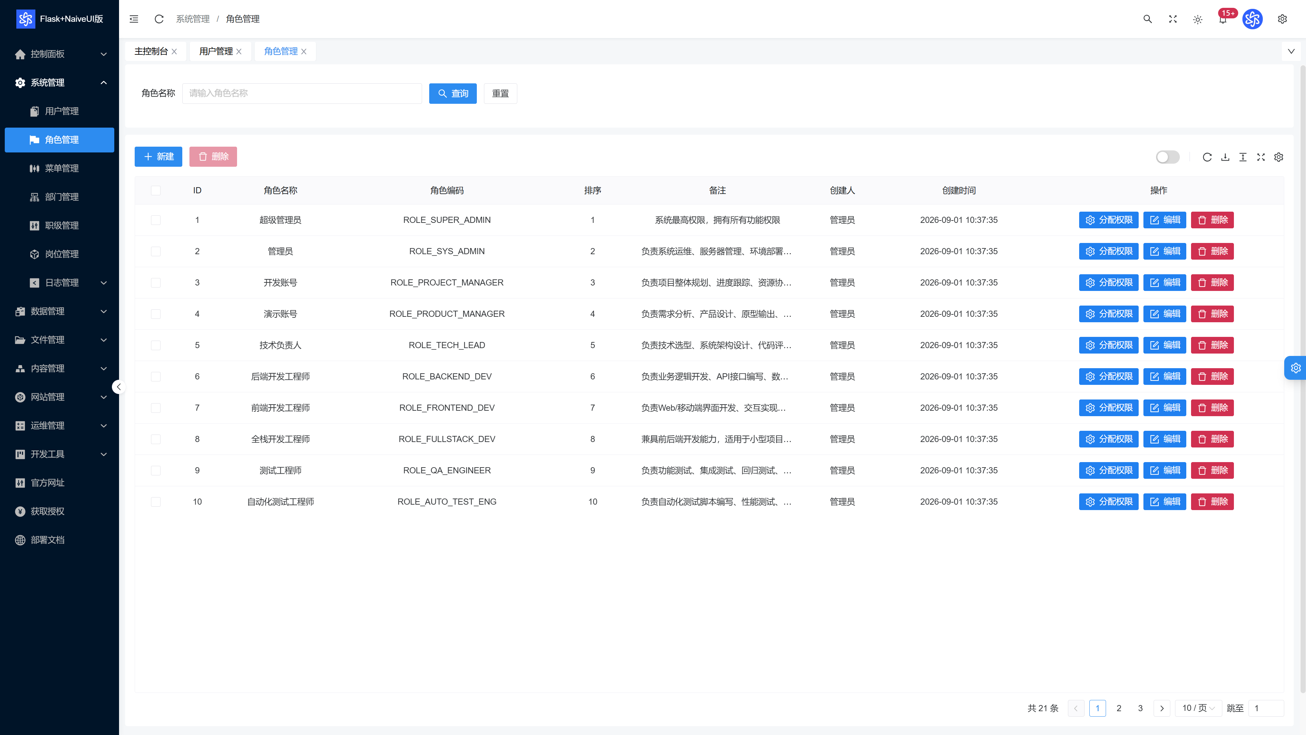Check the select-all header checkbox
Screen dimensions: 1306x735
pos(156,190)
